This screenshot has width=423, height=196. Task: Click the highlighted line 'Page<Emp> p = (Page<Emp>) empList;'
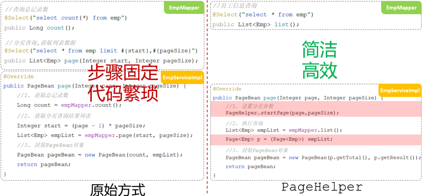point(279,139)
